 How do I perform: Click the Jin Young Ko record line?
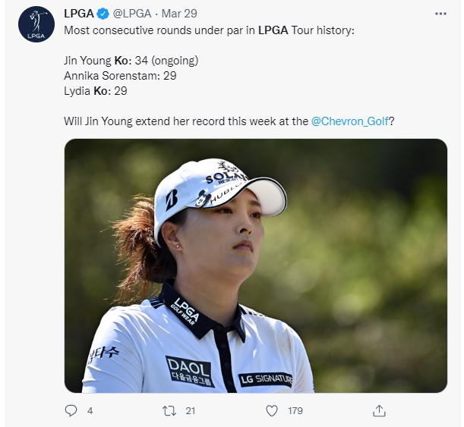point(131,61)
